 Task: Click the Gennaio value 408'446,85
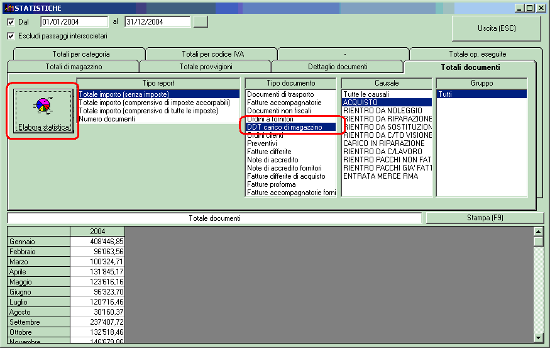coord(97,241)
